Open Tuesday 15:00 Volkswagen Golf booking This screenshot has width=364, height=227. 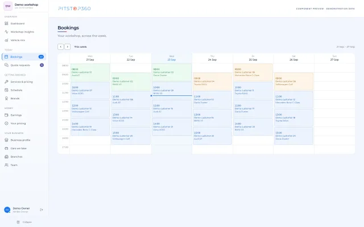(x=131, y=136)
